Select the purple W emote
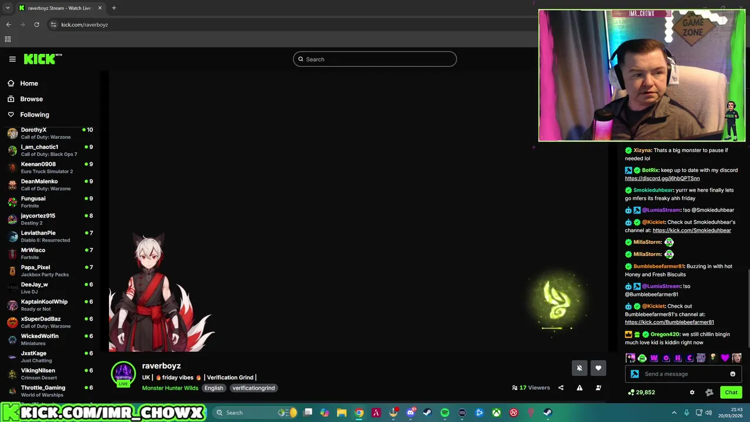The image size is (750, 422). click(x=654, y=358)
